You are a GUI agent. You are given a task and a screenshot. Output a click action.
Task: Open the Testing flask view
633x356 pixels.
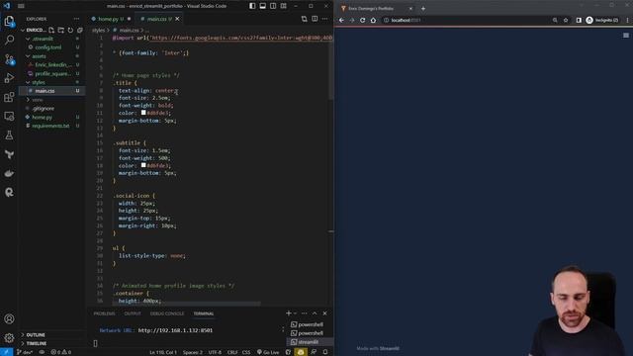[x=9, y=135]
